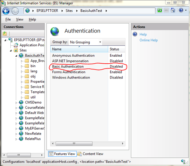Select Service R folder in tree
This screenshot has width=190, height=166.
[37, 87]
